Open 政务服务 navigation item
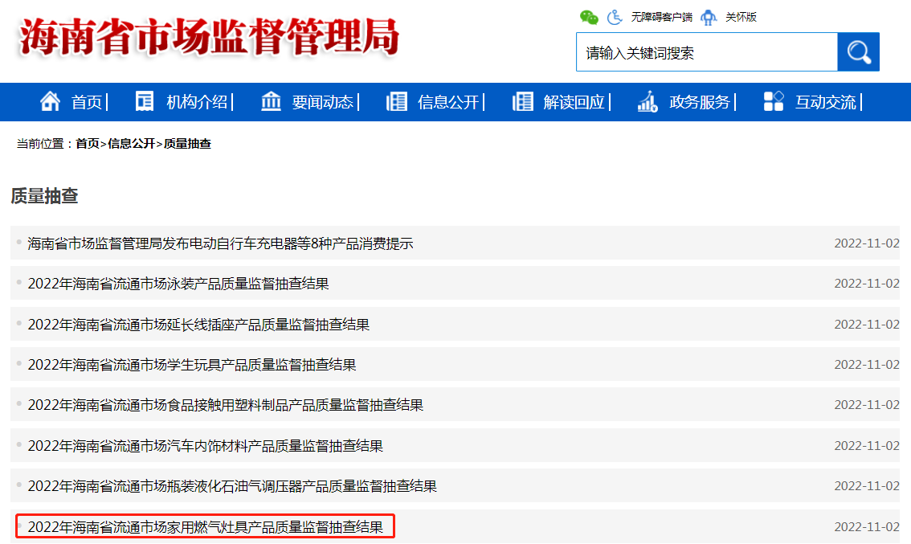Viewport: 911px width, 544px height. 700,102
